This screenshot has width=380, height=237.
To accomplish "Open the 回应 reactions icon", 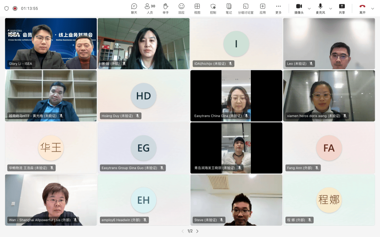I will (181, 8).
